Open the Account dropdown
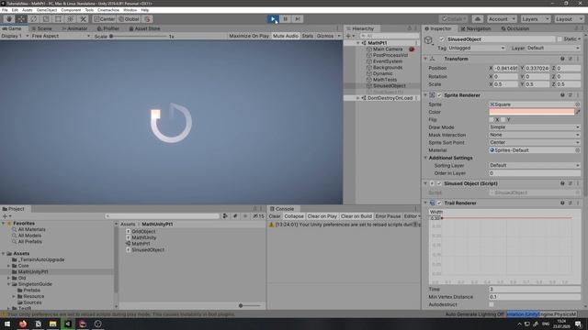588x330 pixels. point(502,19)
